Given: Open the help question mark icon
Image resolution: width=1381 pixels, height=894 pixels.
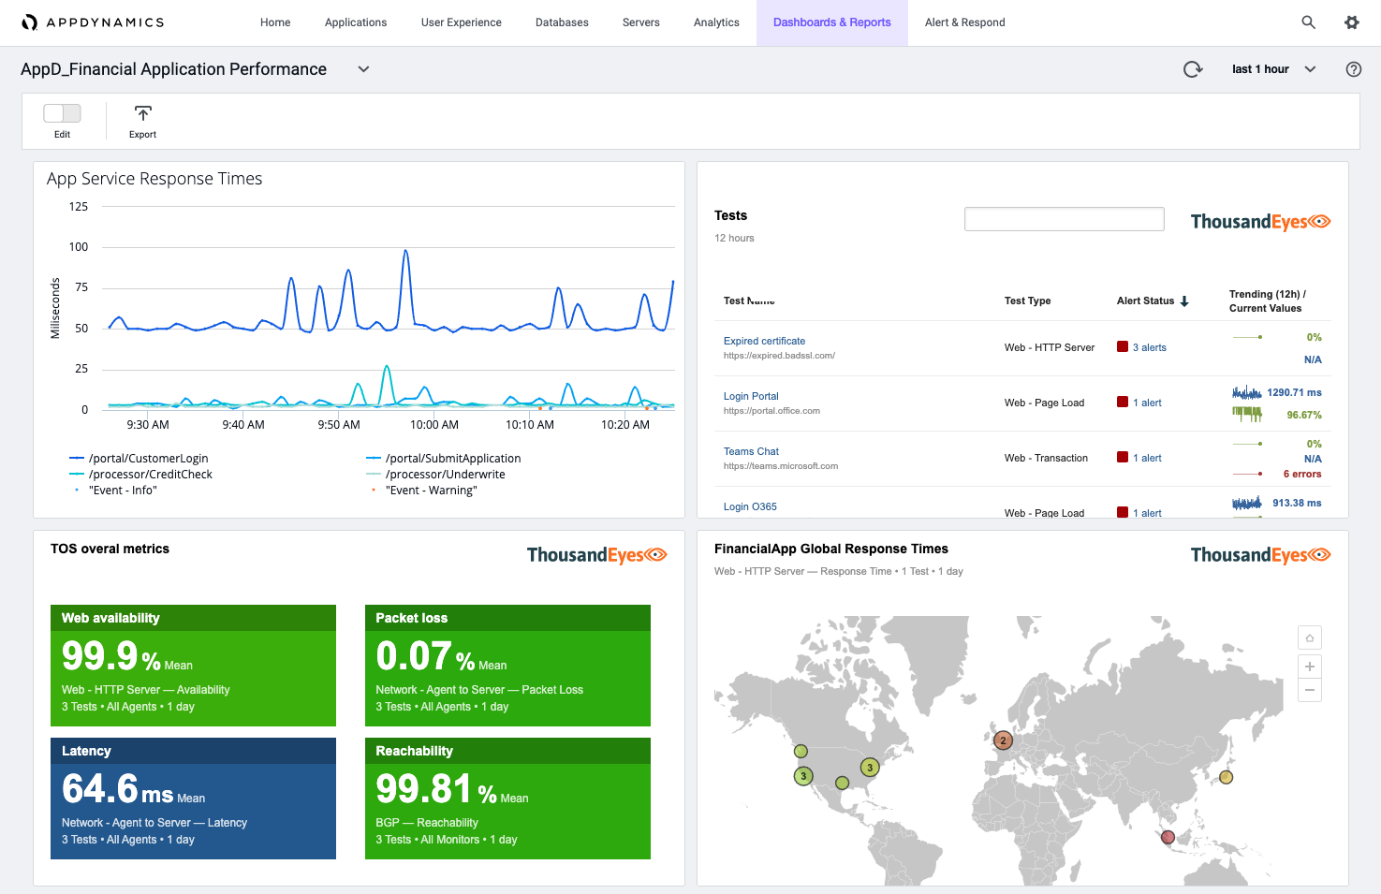Looking at the screenshot, I should [1353, 69].
